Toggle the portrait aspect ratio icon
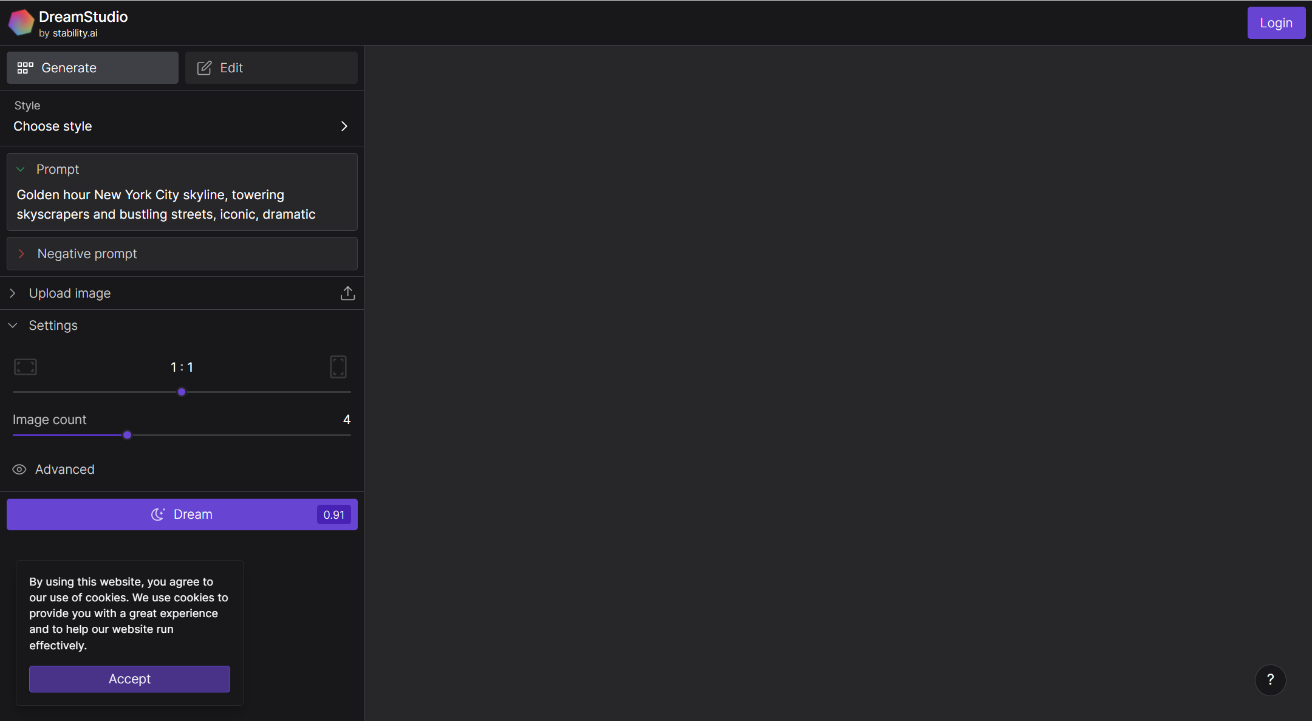 [338, 366]
